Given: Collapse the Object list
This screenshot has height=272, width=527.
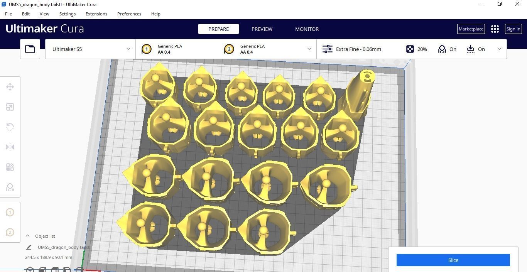Looking at the screenshot, I should point(27,236).
